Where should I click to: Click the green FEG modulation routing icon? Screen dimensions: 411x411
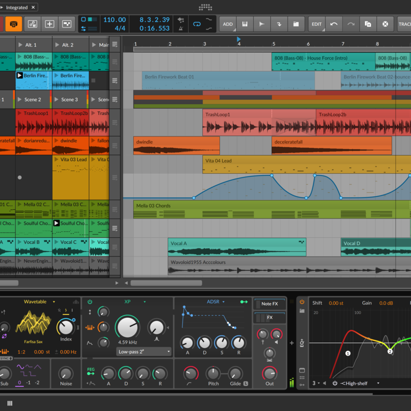90,373
